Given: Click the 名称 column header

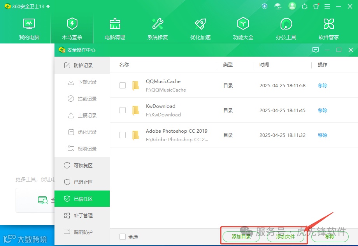Looking at the screenshot, I should [x=124, y=65].
